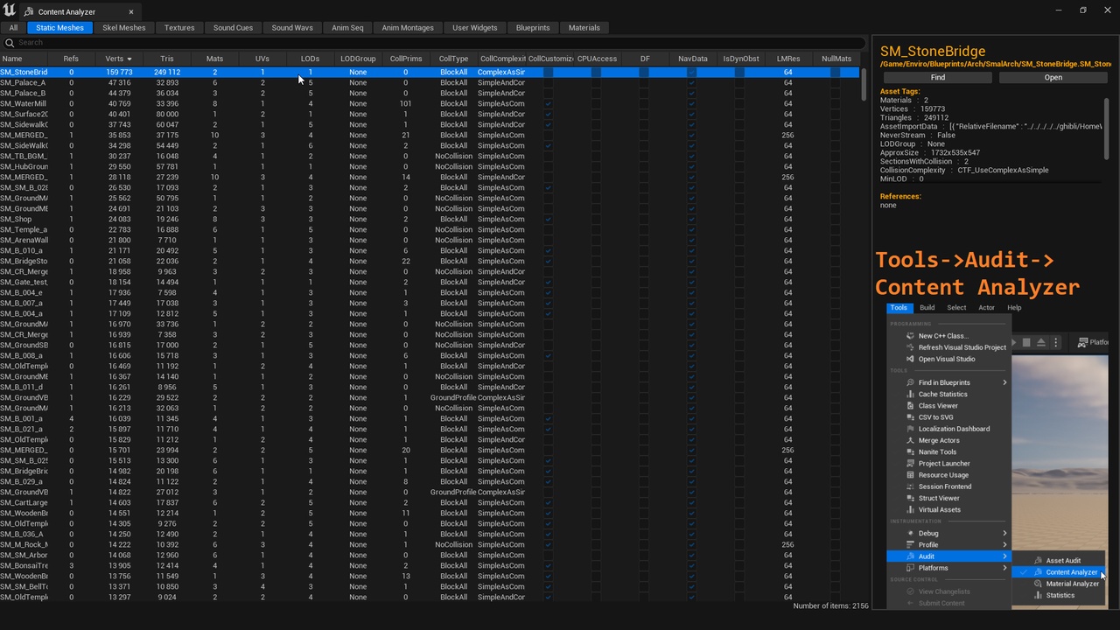Screen dimensions: 1120x630
Task: Focus the Search input field
Action: [x=434, y=42]
